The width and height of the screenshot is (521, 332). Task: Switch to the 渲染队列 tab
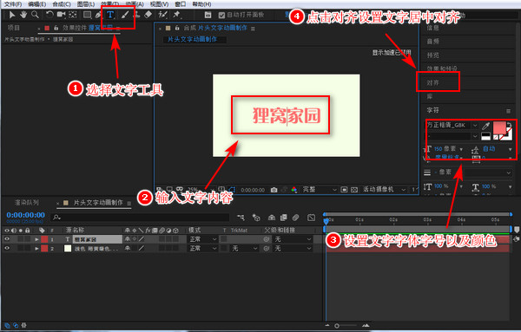pos(27,202)
